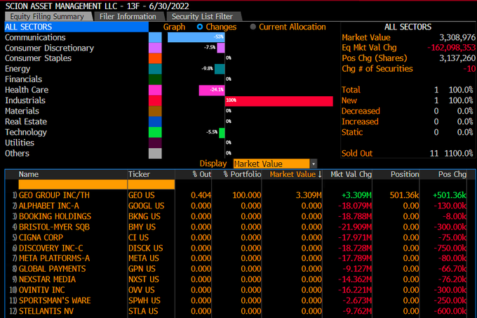The width and height of the screenshot is (477, 318).
Task: Select the Others sector
Action: [x=17, y=153]
